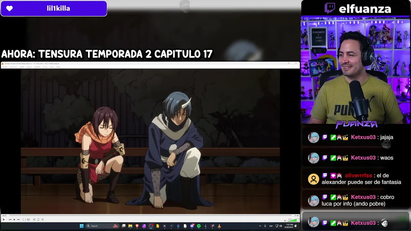Jump to previous media in VLC
411x231 pixels.
tap(10, 219)
